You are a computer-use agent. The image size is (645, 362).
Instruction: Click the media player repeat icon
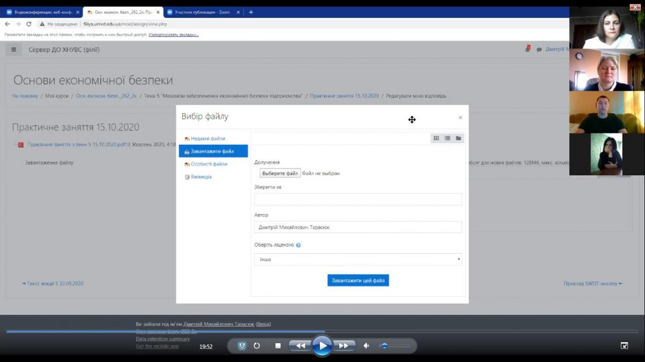tap(257, 346)
